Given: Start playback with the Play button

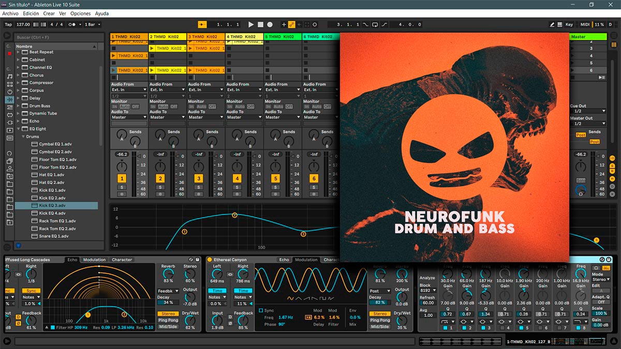Looking at the screenshot, I should pos(251,24).
